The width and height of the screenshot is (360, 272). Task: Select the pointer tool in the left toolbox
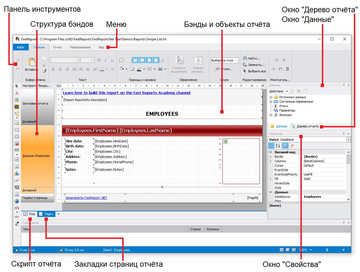coord(17,86)
